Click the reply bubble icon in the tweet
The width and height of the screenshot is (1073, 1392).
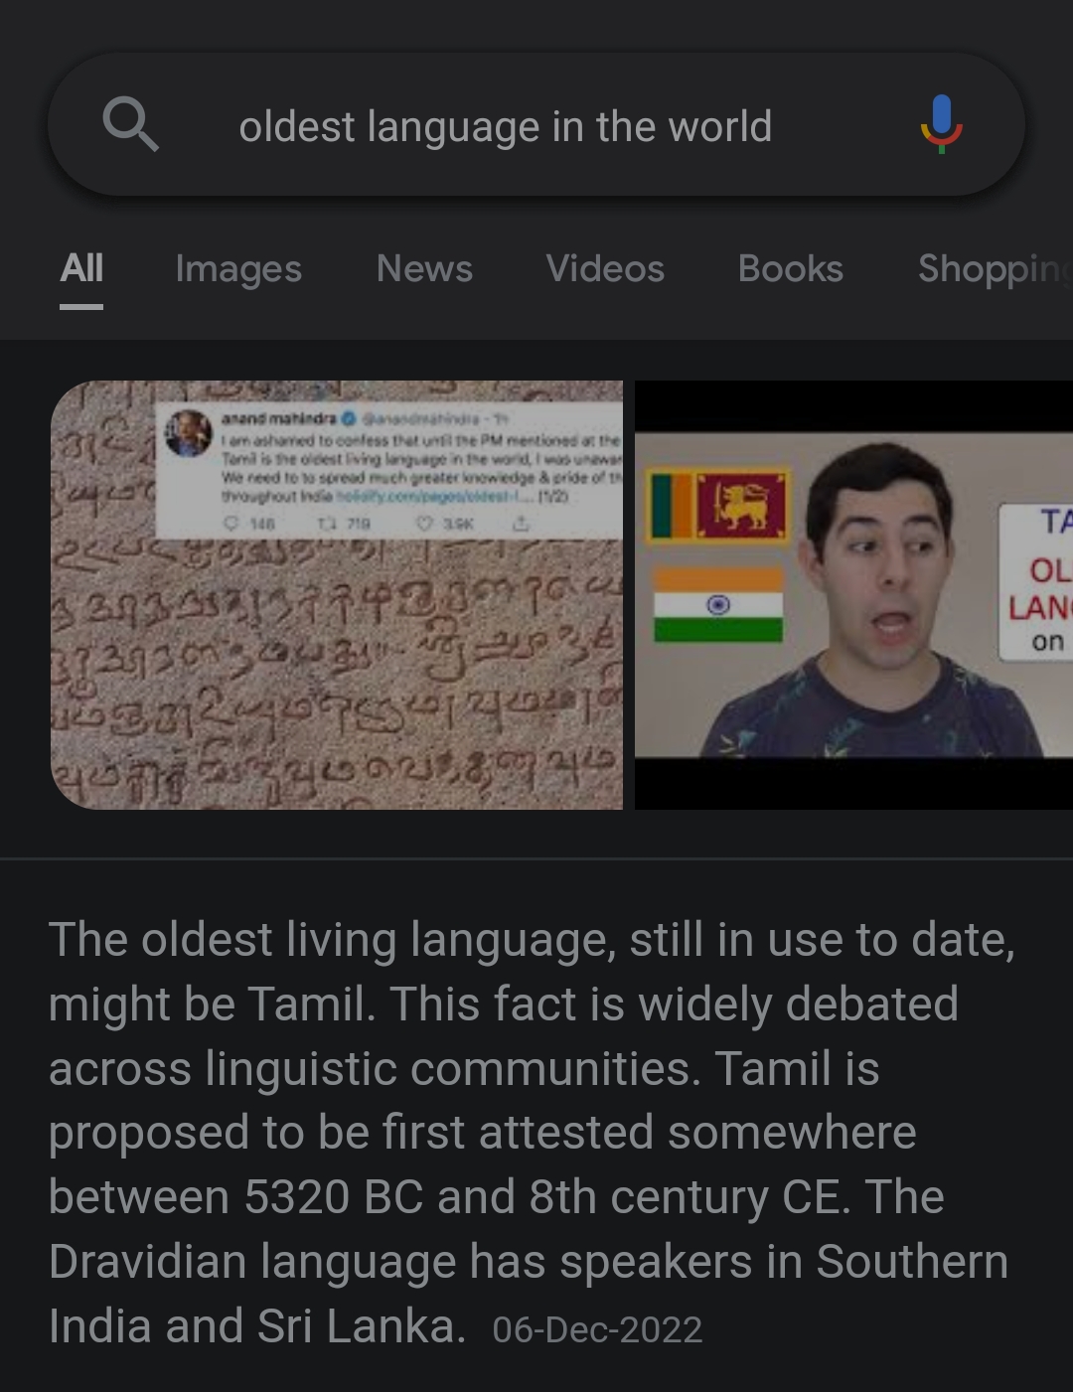click(x=232, y=522)
